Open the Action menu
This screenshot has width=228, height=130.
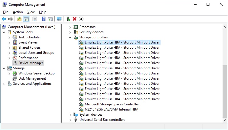coord(18,12)
